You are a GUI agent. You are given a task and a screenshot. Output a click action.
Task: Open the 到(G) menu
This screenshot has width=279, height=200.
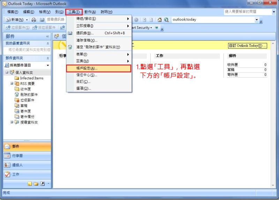coord(59,12)
